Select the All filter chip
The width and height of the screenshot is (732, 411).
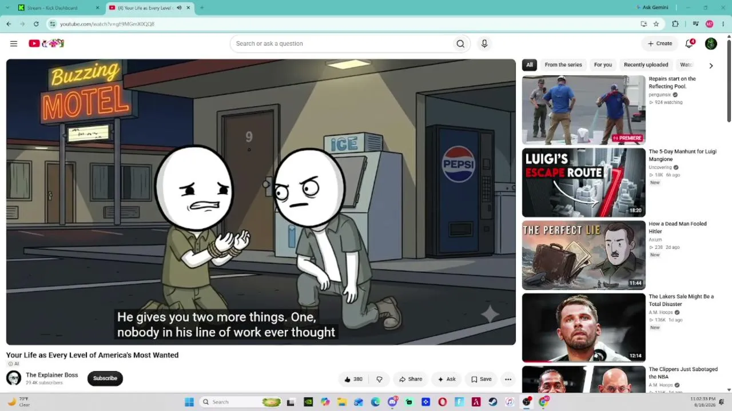[530, 65]
